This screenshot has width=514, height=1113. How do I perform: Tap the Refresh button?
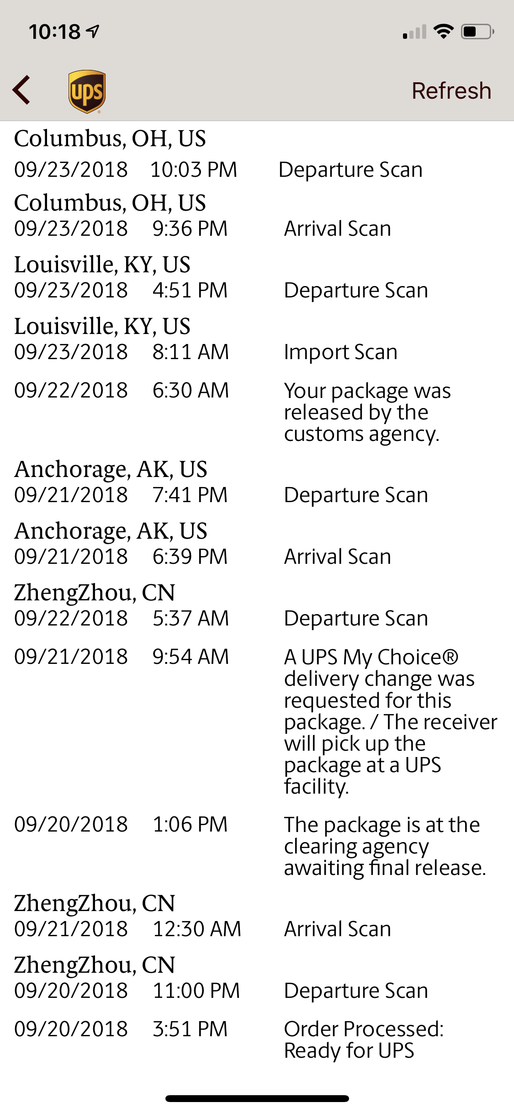[x=451, y=90]
